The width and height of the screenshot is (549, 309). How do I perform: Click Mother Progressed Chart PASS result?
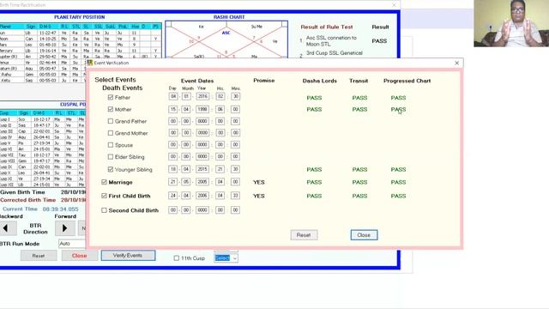coord(398,109)
